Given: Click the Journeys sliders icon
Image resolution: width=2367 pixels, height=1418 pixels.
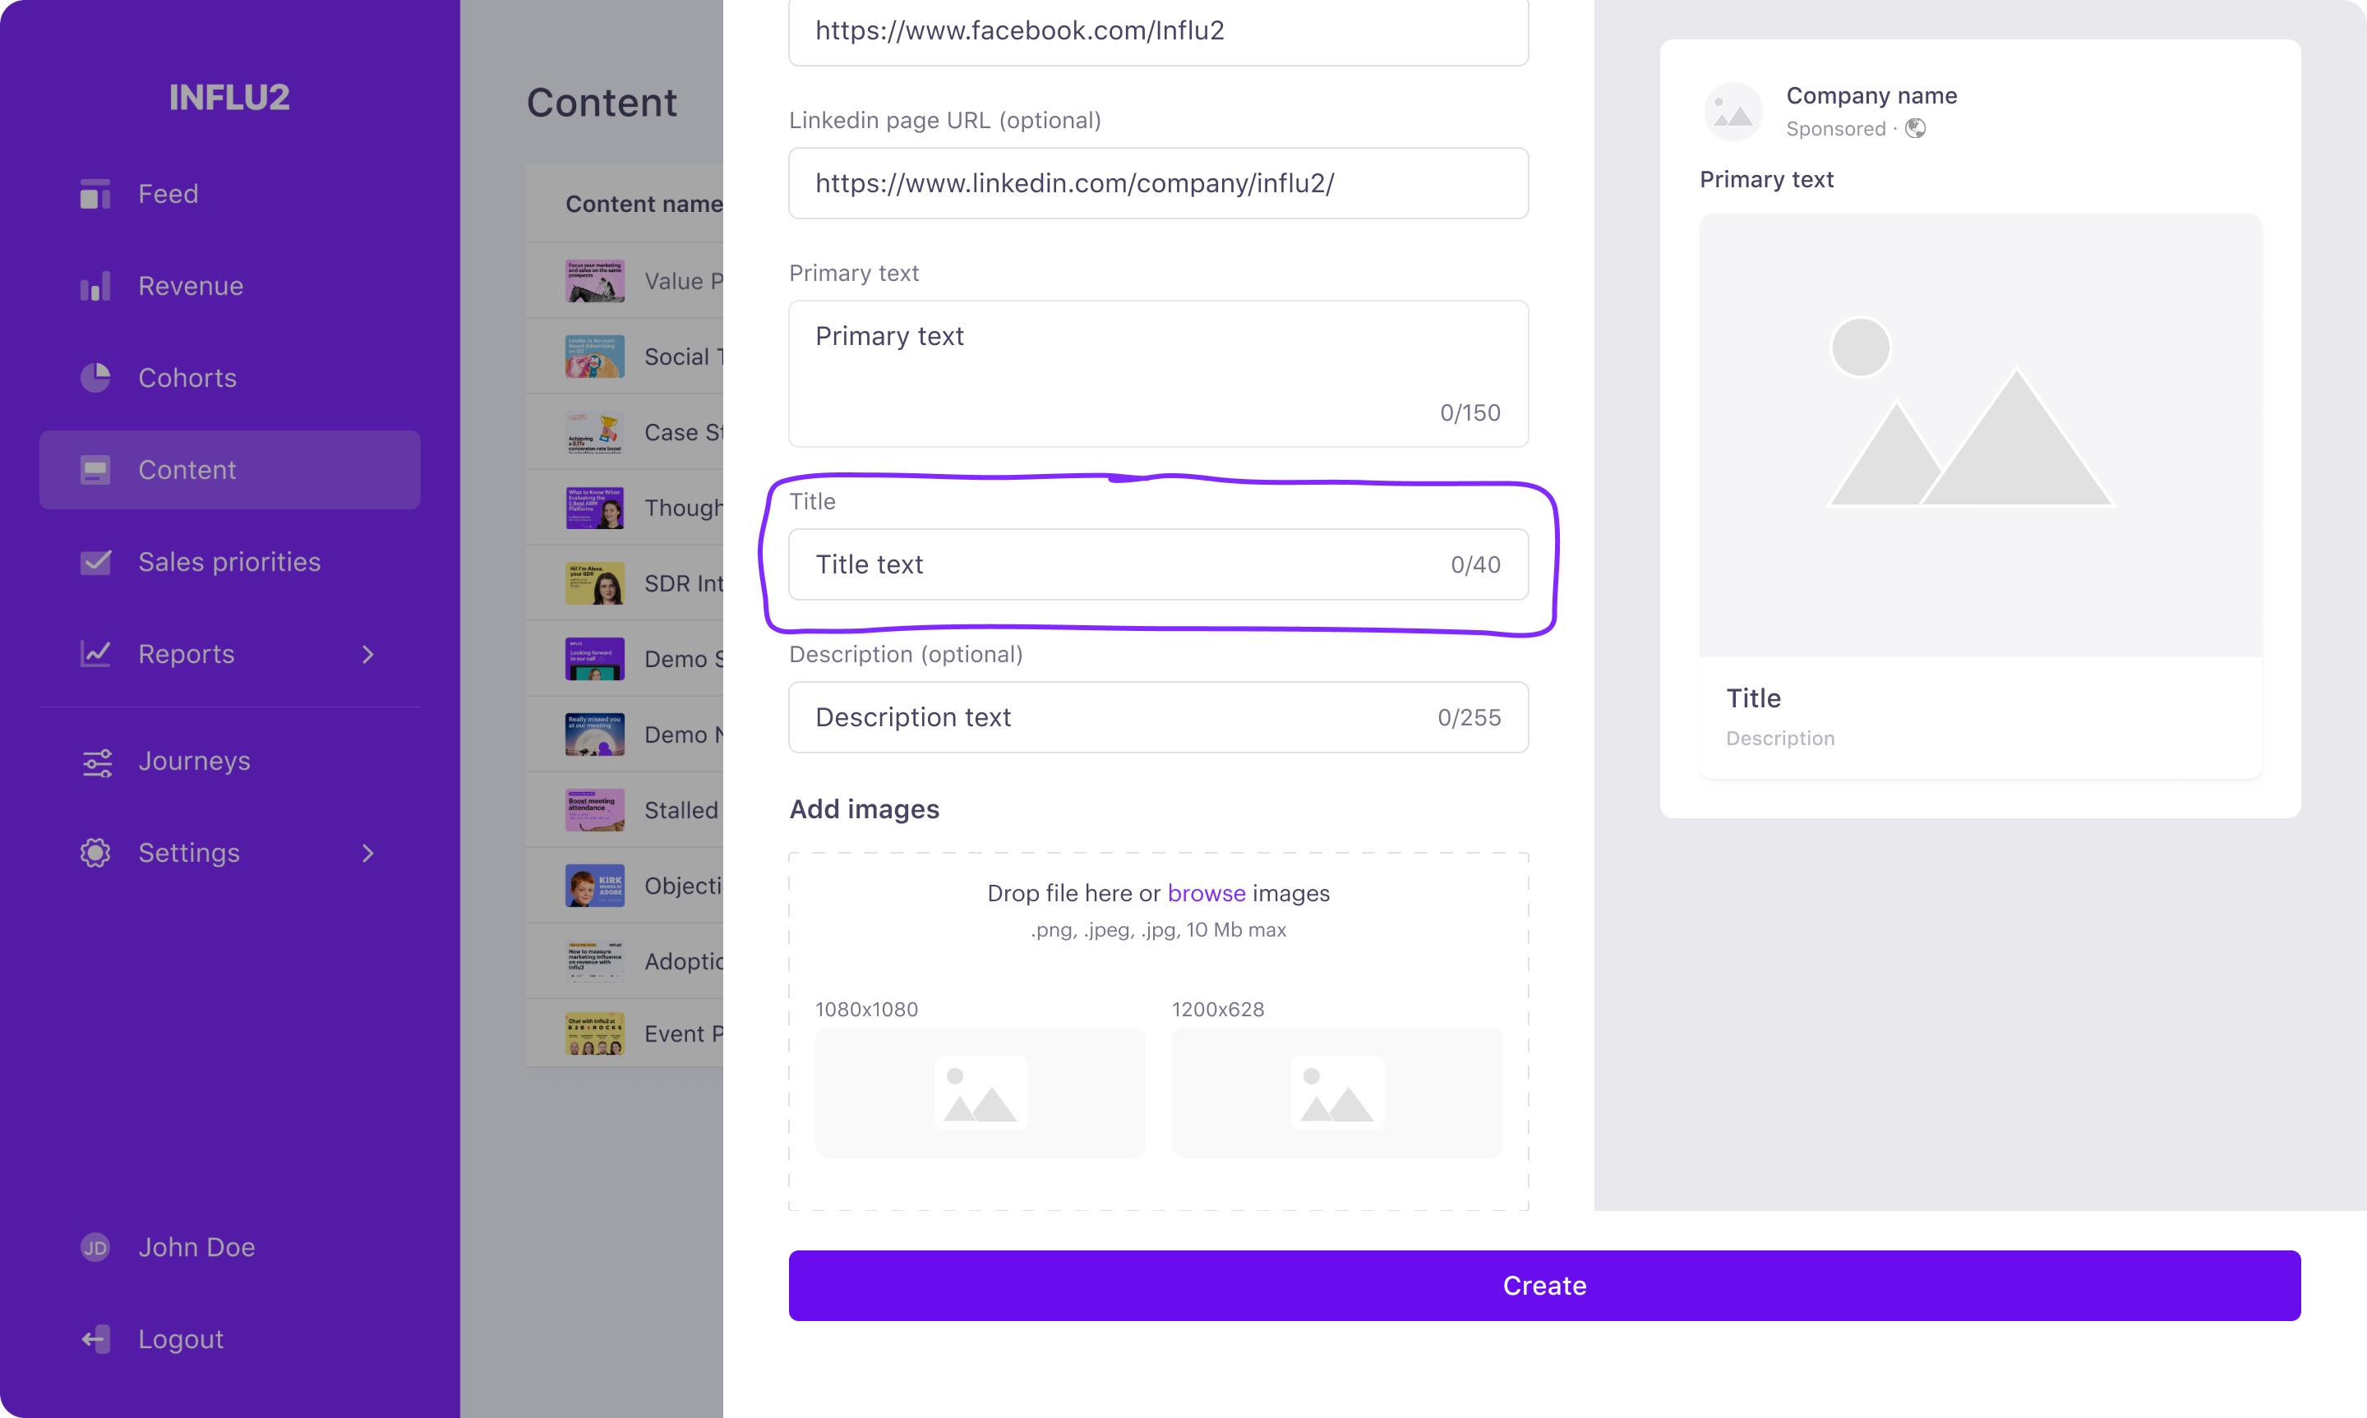Looking at the screenshot, I should point(96,762).
